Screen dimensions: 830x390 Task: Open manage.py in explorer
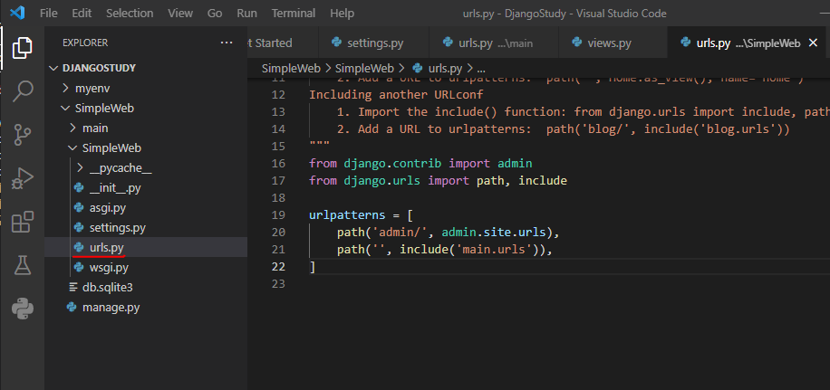point(146,307)
